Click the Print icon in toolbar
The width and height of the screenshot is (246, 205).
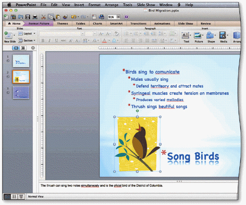click(x=35, y=17)
